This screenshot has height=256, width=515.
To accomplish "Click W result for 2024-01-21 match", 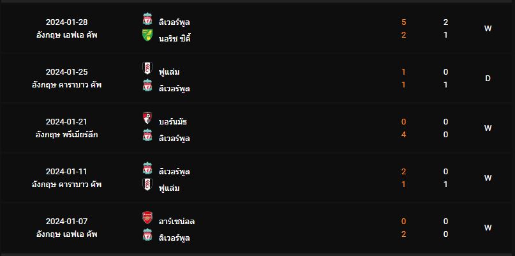I will [x=488, y=128].
